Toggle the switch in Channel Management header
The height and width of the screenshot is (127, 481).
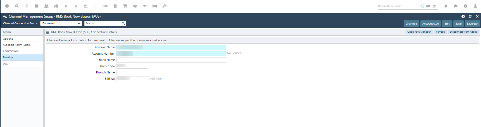pyautogui.click(x=463, y=16)
